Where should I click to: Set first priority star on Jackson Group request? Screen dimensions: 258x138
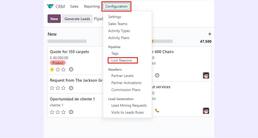click(x=52, y=88)
